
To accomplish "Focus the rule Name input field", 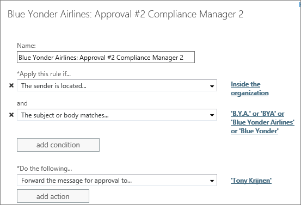I will click(106, 57).
